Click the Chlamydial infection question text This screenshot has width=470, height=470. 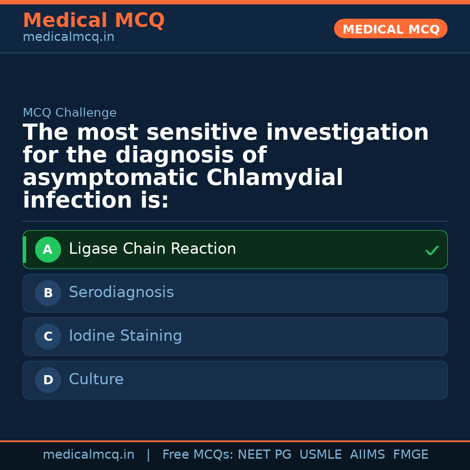coord(225,167)
